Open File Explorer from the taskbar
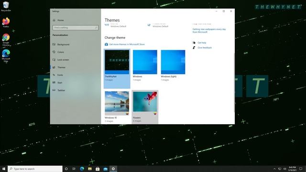The height and width of the screenshot is (172, 306). click(x=90, y=169)
